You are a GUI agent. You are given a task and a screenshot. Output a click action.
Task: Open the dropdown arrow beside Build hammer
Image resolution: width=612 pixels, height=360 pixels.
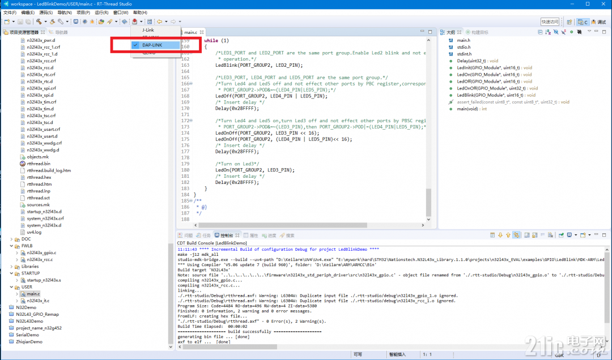tap(46, 22)
